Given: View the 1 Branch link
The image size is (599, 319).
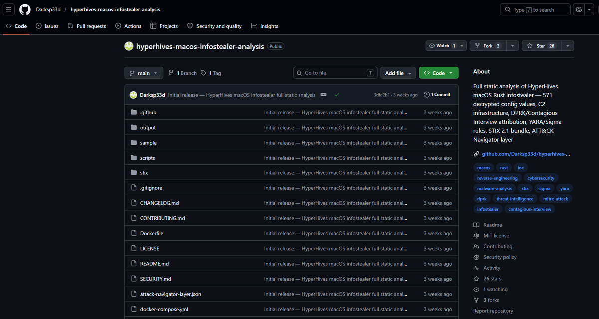Looking at the screenshot, I should (x=183, y=73).
